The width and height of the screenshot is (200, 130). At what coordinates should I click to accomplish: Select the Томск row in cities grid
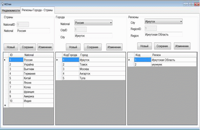(x=94, y=64)
